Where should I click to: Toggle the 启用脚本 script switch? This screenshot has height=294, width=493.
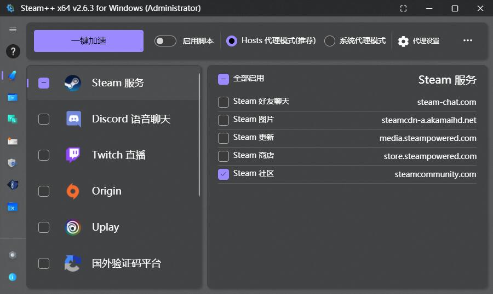tap(165, 41)
